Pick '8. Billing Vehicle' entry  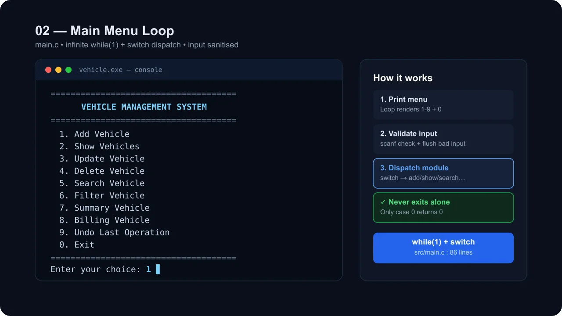click(x=104, y=220)
